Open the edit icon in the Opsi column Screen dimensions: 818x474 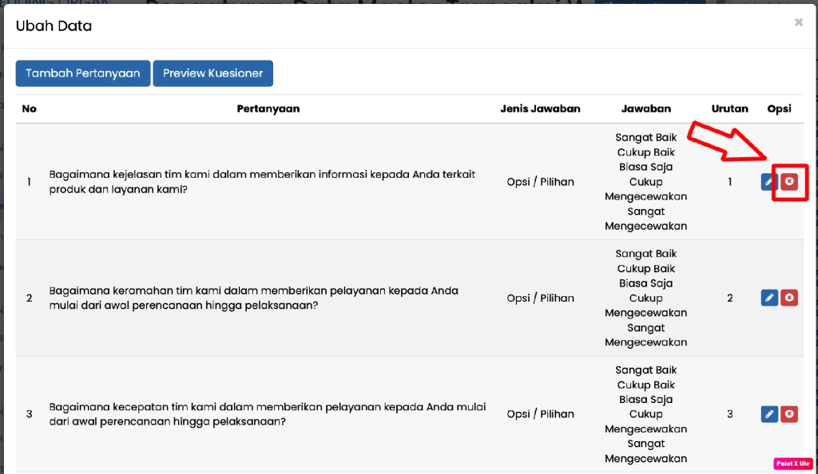point(768,182)
